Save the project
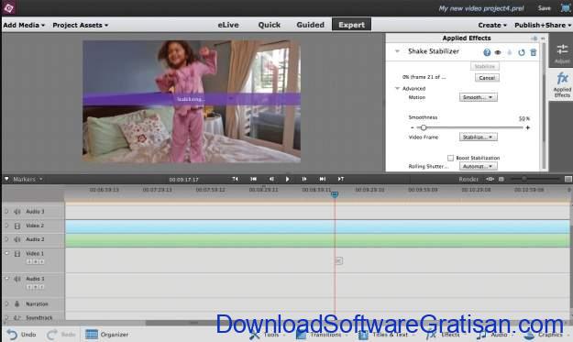The height and width of the screenshot is (342, 573). [545, 8]
